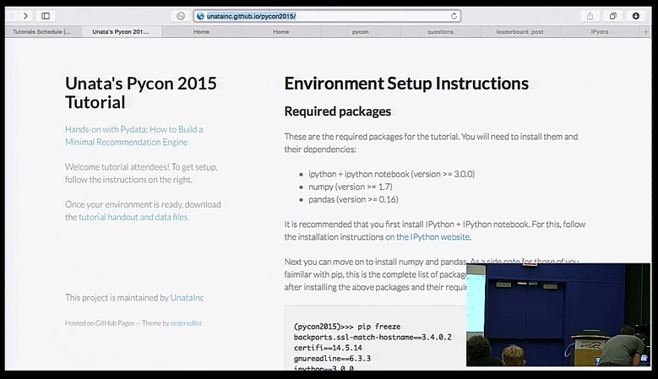Open the downloads icon in toolbar
This screenshot has width=658, height=379.
pos(635,16)
